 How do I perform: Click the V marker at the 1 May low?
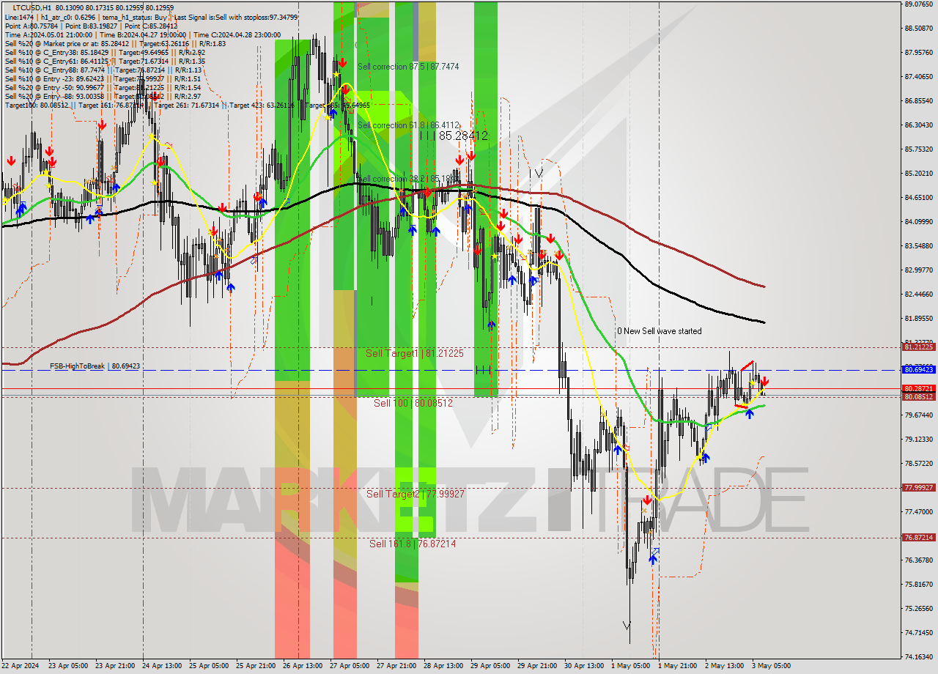[627, 626]
